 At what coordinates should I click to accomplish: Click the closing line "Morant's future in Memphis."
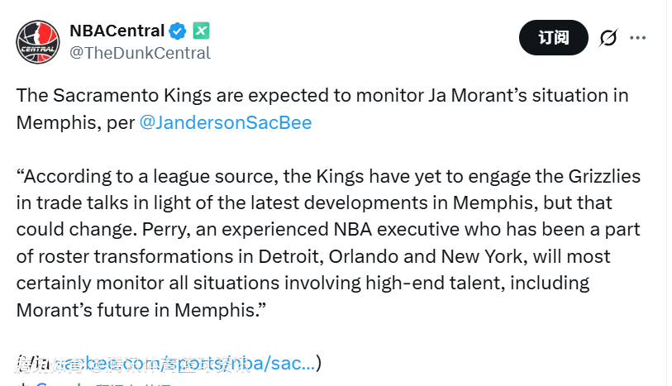pyautogui.click(x=141, y=311)
